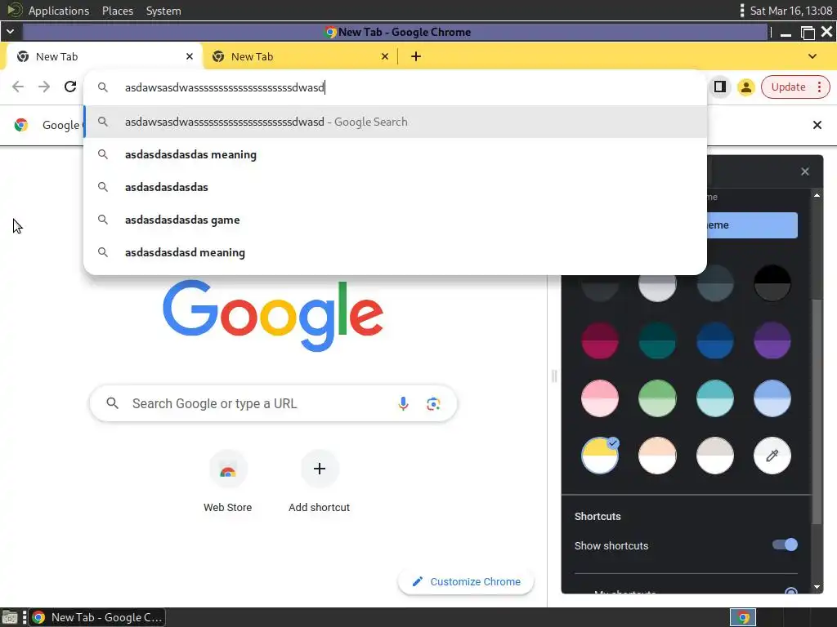Select the pink theme swatch
This screenshot has height=627, width=837.
tap(599, 398)
